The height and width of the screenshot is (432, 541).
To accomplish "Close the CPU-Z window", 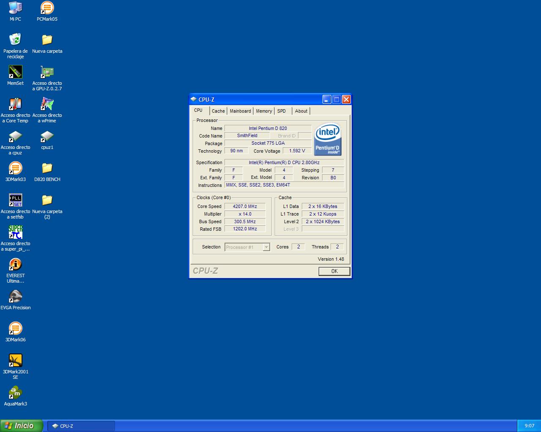I will 346,100.
